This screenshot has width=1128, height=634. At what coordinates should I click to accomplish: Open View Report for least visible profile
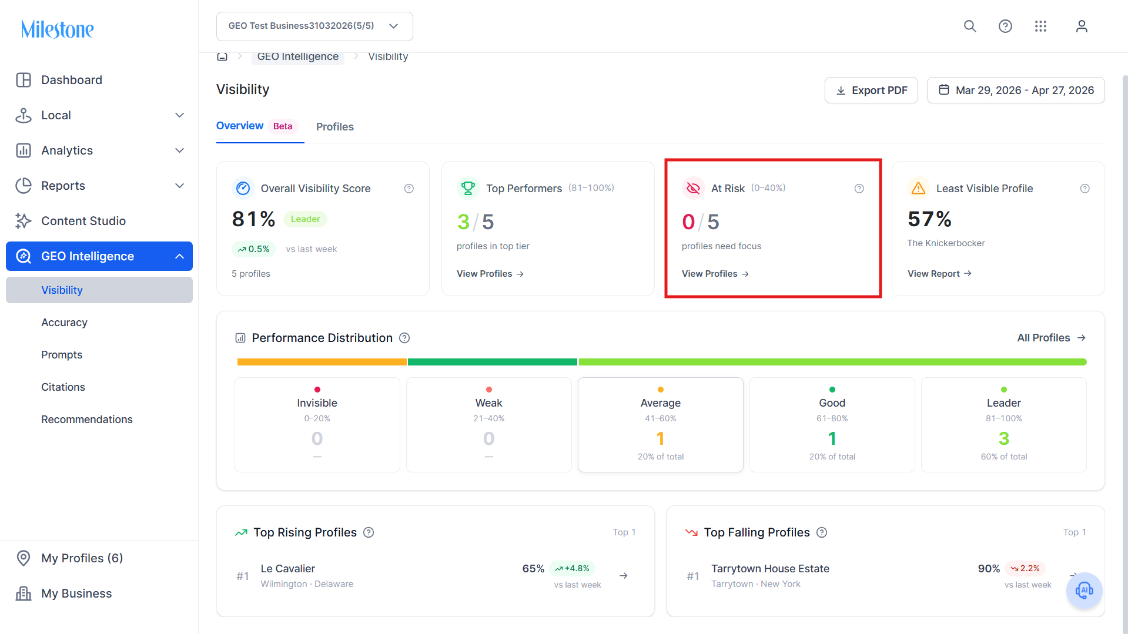939,274
